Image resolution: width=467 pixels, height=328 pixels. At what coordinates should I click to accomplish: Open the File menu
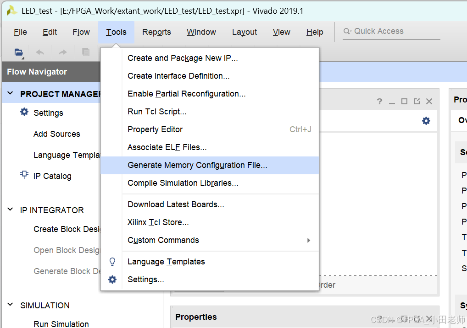click(20, 32)
